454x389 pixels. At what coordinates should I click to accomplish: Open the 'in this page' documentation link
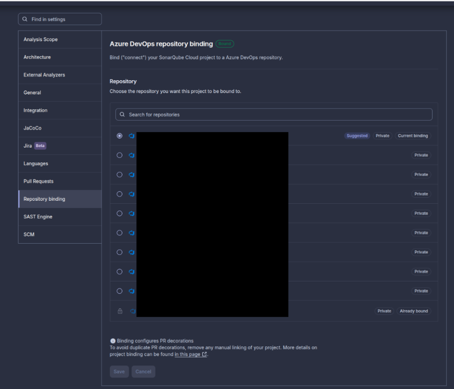[x=187, y=354]
